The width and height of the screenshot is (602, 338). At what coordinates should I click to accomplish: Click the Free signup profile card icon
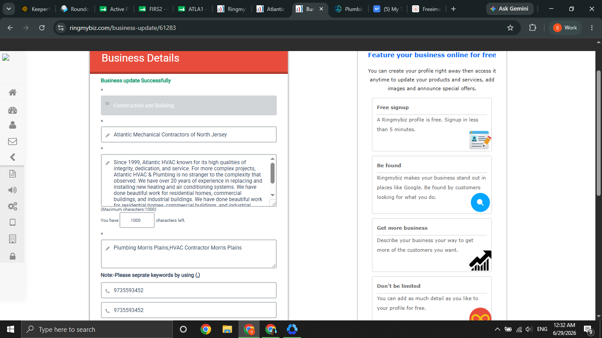pyautogui.click(x=480, y=140)
